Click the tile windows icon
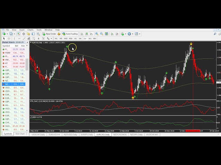221x165 pixels. [x=107, y=34]
